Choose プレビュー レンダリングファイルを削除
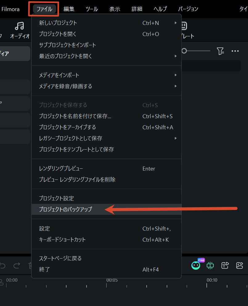The image size is (248, 306). [x=106, y=179]
